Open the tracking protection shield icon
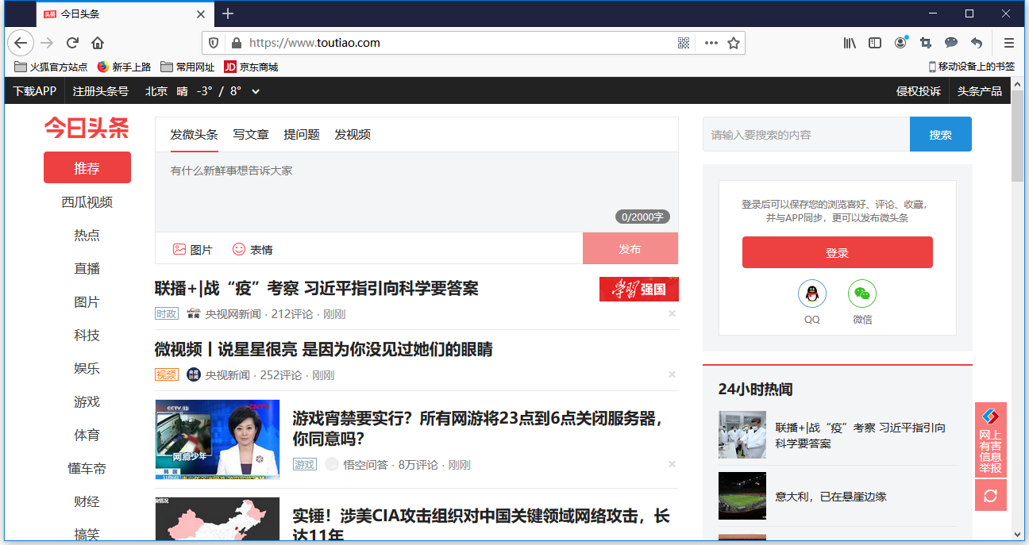The height and width of the screenshot is (545, 1029). coord(214,43)
